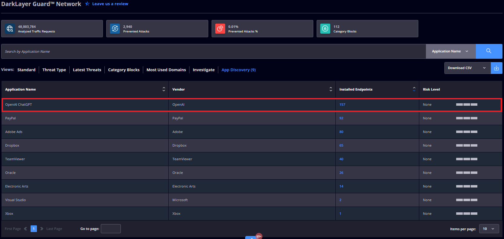Open the 26 endpoints link for Oracle
The width and height of the screenshot is (504, 239).
coord(341,173)
